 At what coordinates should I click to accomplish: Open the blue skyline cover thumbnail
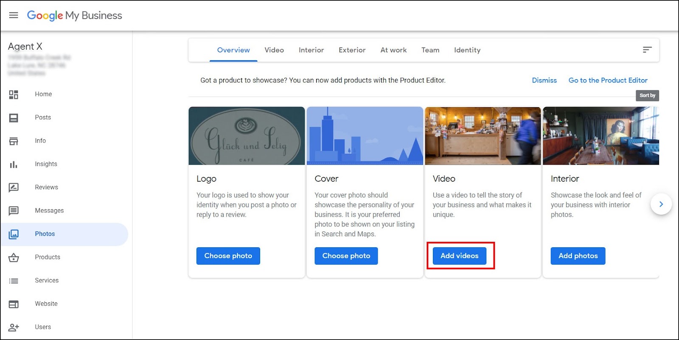click(365, 135)
